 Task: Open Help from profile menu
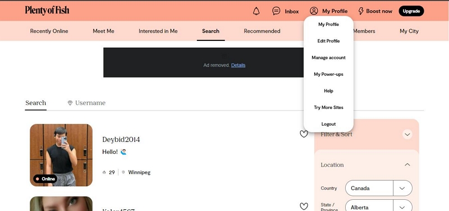pyautogui.click(x=328, y=91)
